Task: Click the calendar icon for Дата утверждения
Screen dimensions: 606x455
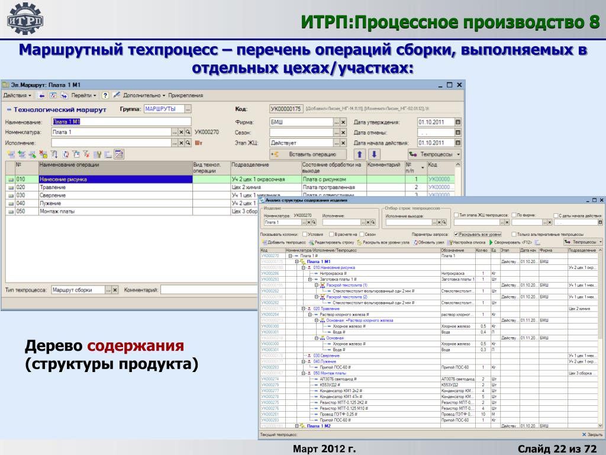Action: [458, 122]
